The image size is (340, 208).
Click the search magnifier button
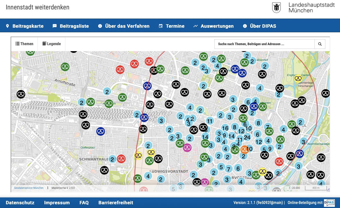(320, 44)
